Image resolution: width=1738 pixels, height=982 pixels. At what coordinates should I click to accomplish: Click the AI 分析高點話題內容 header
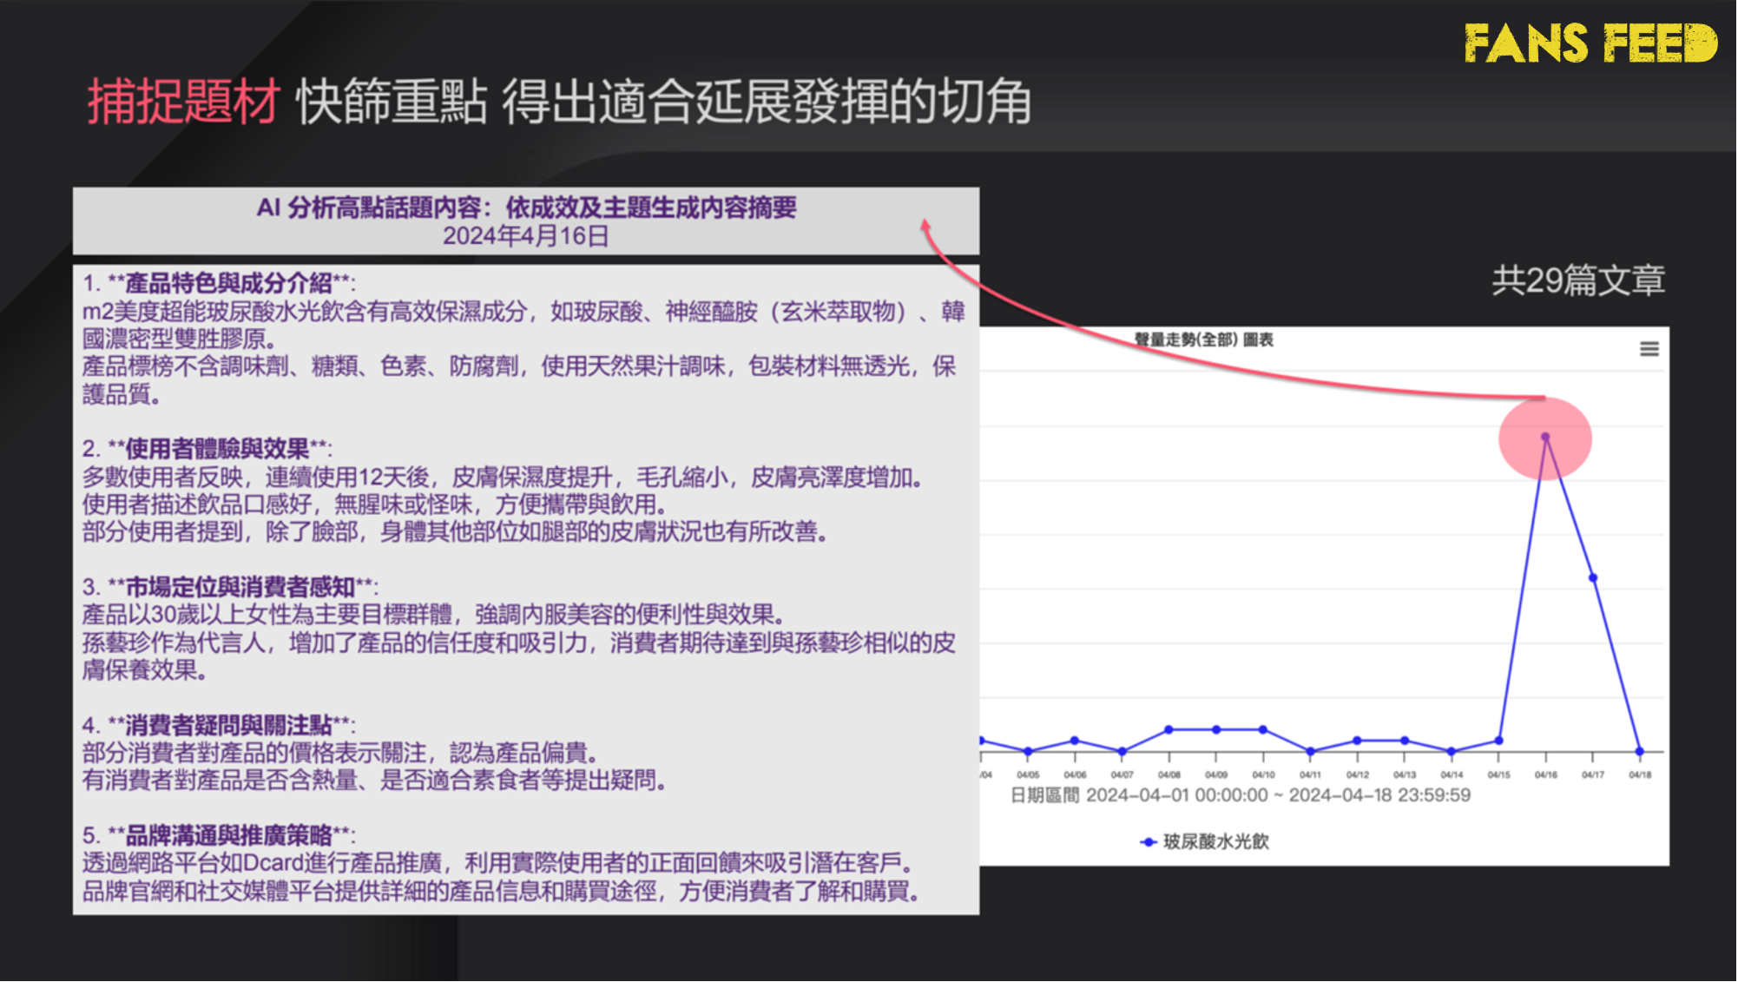tap(526, 208)
